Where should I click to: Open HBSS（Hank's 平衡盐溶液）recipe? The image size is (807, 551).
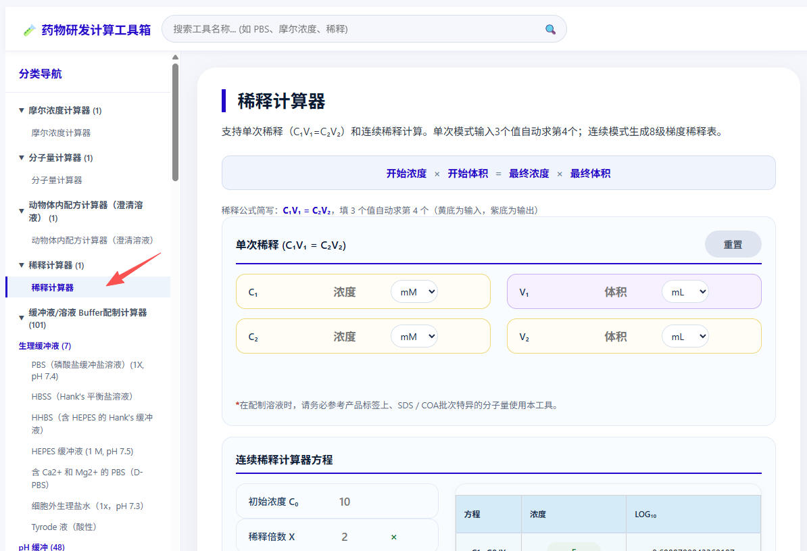coord(82,396)
